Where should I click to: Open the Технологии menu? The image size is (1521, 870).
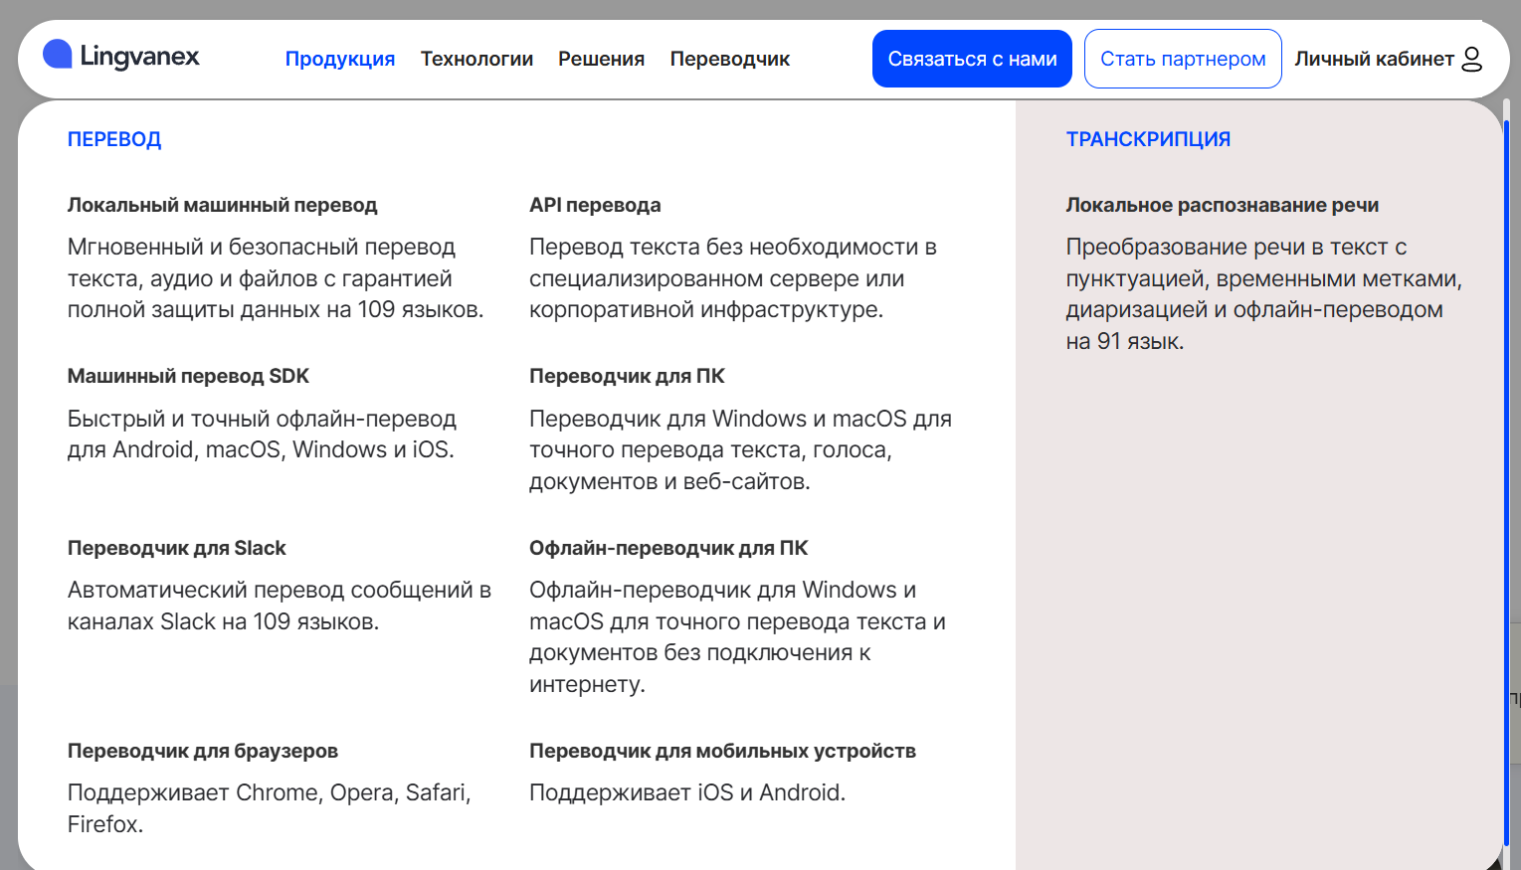point(476,60)
